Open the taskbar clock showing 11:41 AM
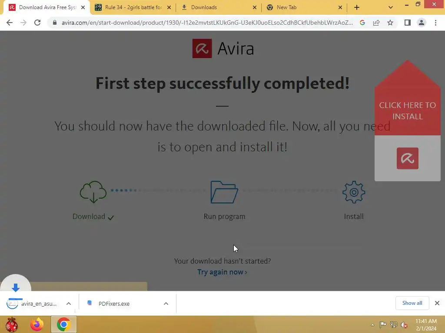Viewport: 445px width, 333px height. tap(426, 325)
